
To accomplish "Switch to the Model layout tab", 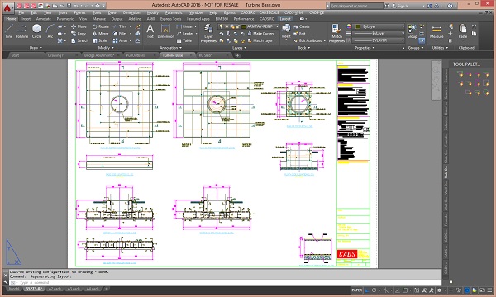I will point(13,289).
